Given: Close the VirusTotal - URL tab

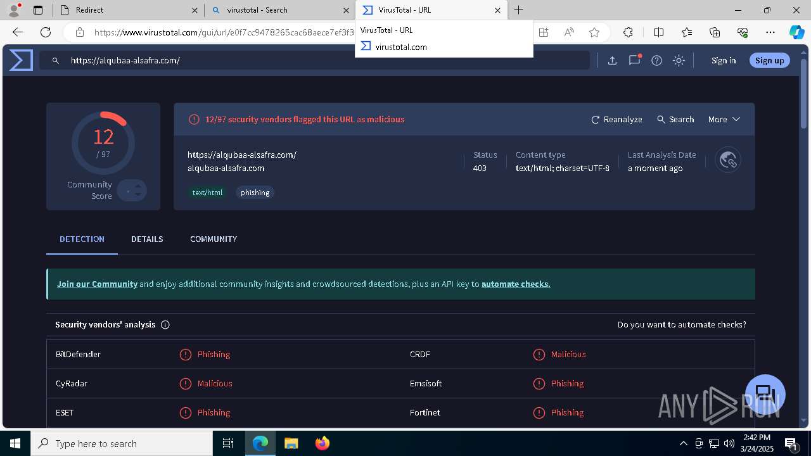Looking at the screenshot, I should coord(497,10).
